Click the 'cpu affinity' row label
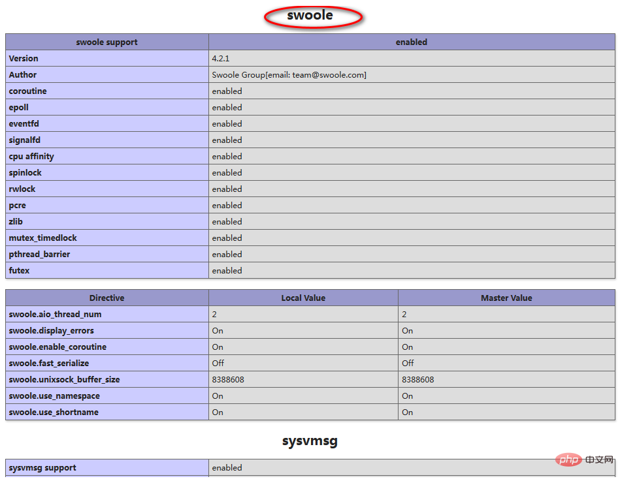The width and height of the screenshot is (620, 481). click(x=31, y=157)
